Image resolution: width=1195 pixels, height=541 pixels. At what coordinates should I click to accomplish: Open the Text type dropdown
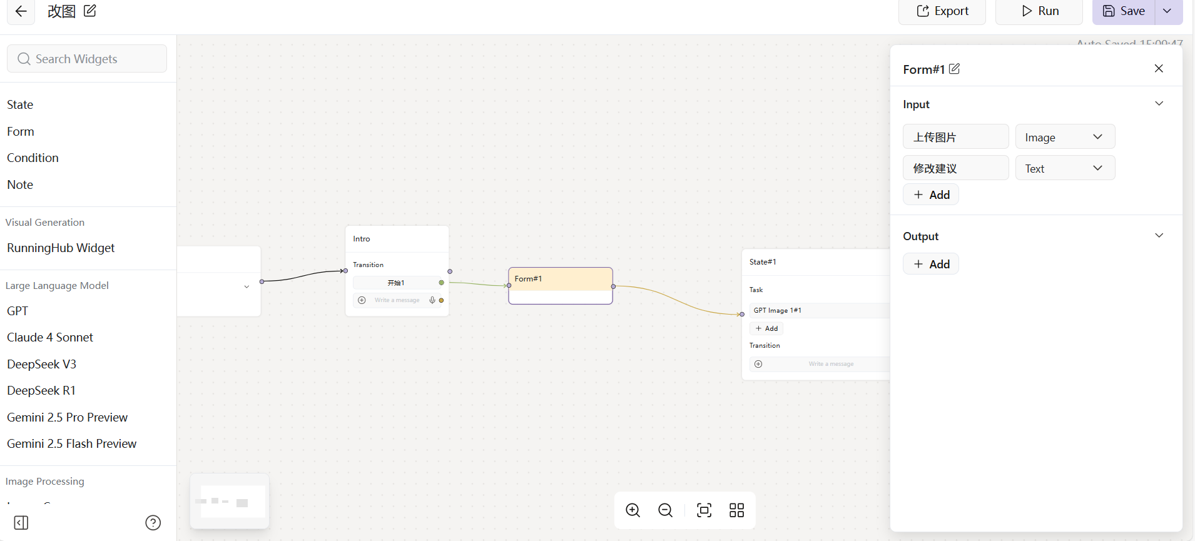[x=1065, y=168]
